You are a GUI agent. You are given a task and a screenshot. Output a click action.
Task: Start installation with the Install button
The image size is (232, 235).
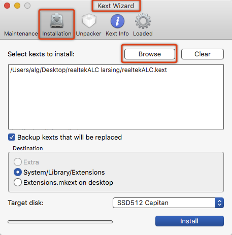(189, 221)
